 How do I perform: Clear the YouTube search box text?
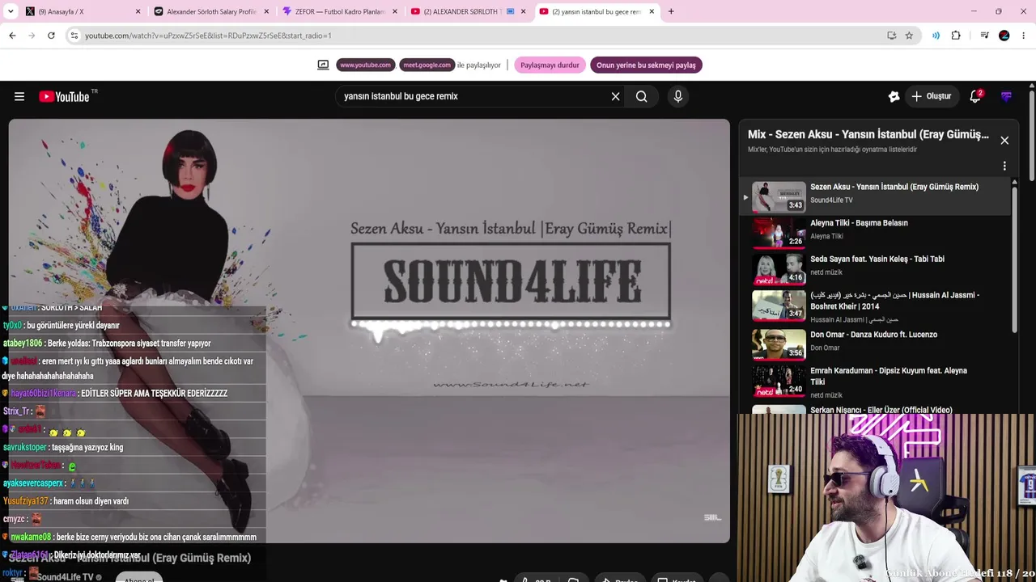click(615, 96)
